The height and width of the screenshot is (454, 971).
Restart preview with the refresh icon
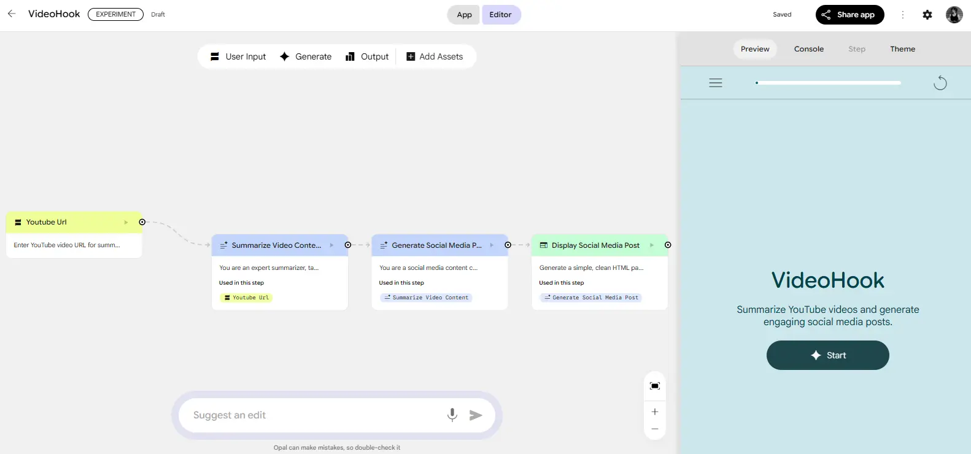tap(940, 83)
